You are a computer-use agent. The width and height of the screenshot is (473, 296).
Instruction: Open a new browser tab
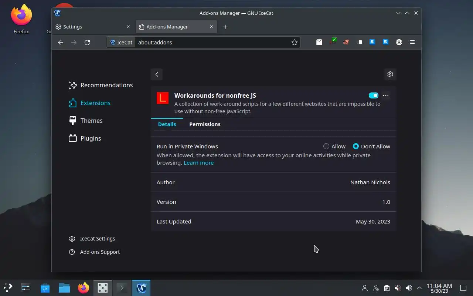(225, 27)
